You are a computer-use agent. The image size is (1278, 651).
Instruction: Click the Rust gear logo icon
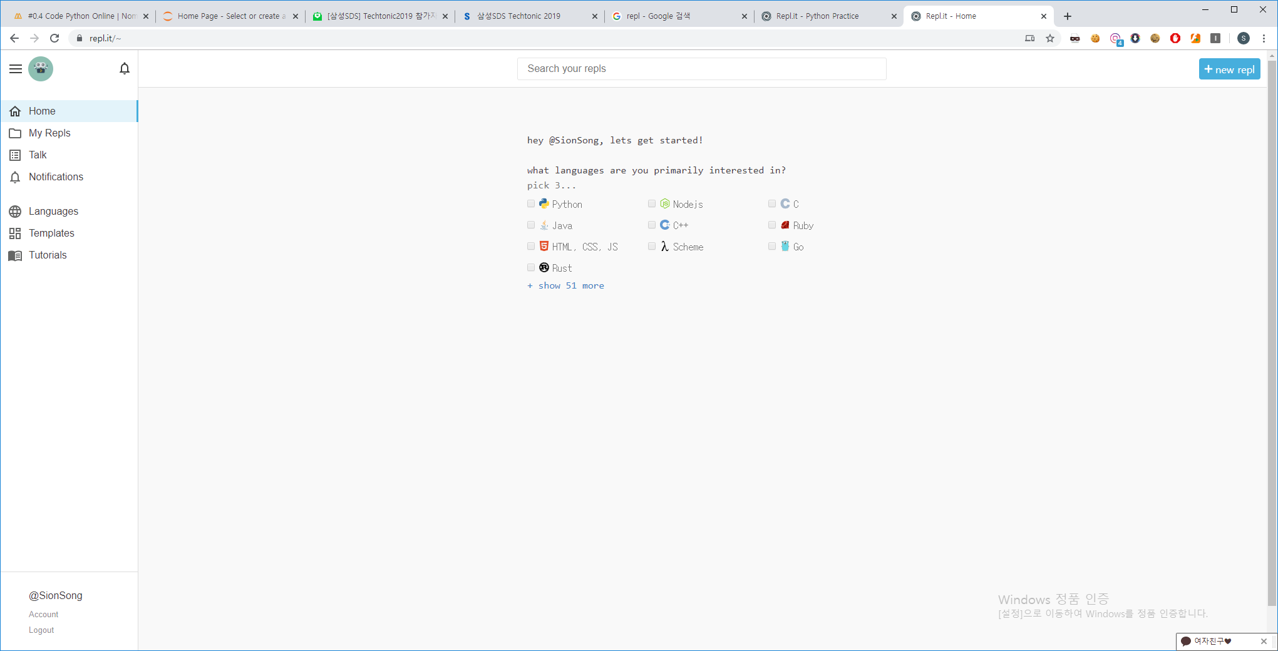click(544, 267)
